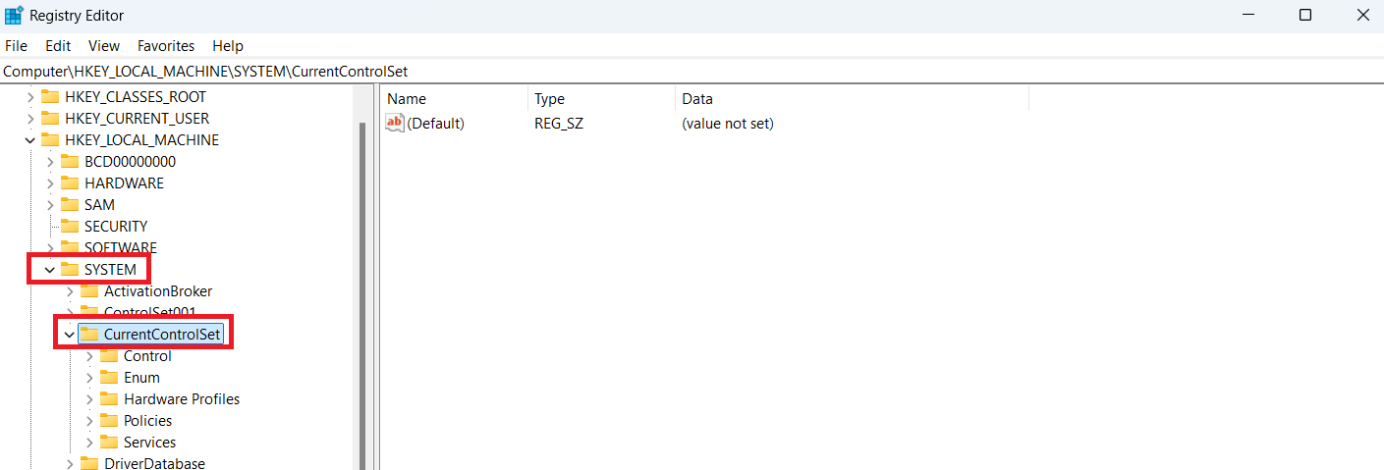Click the registry path address bar
Viewport: 1384px width, 470px height.
(692, 72)
